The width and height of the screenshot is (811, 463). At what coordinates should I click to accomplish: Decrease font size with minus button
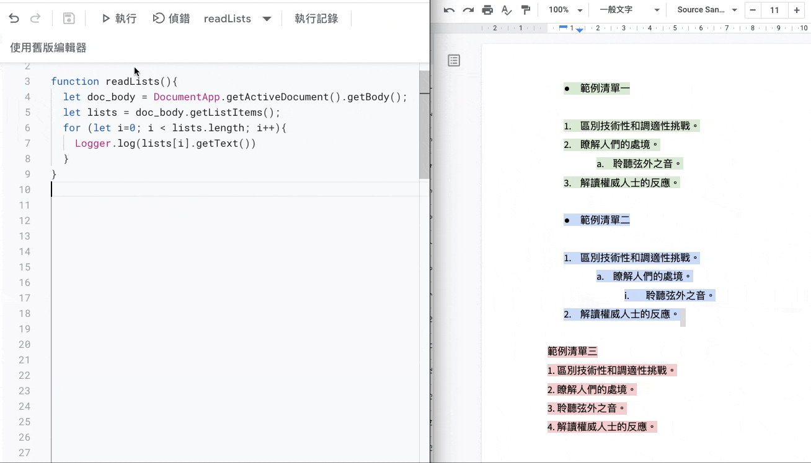753,10
